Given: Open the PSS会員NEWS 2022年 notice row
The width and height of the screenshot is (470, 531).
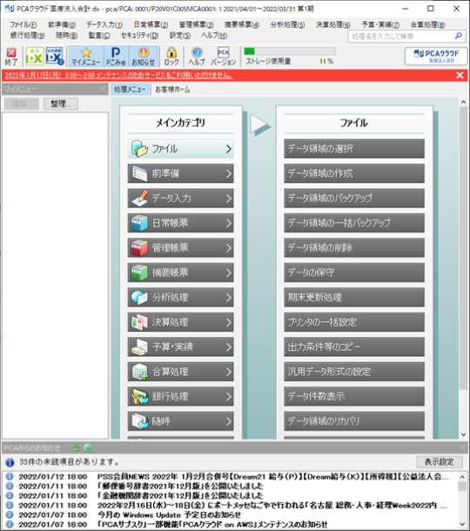Looking at the screenshot, I should pos(231,476).
